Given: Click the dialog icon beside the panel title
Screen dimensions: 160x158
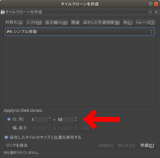Looking at the screenshot, I should 3,12.
